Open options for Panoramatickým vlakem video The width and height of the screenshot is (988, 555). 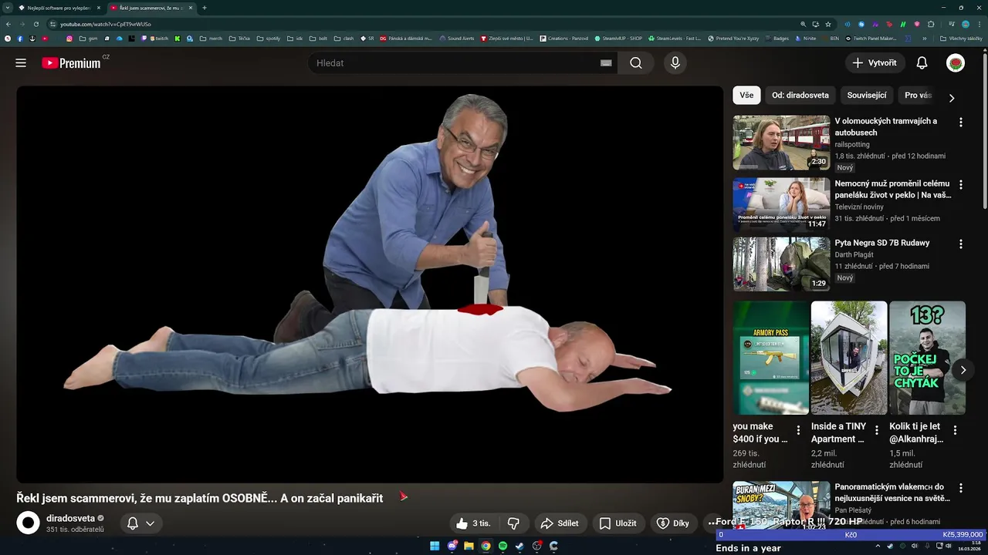[961, 489]
